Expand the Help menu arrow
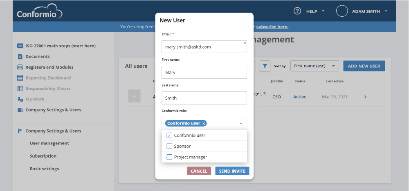 point(323,11)
